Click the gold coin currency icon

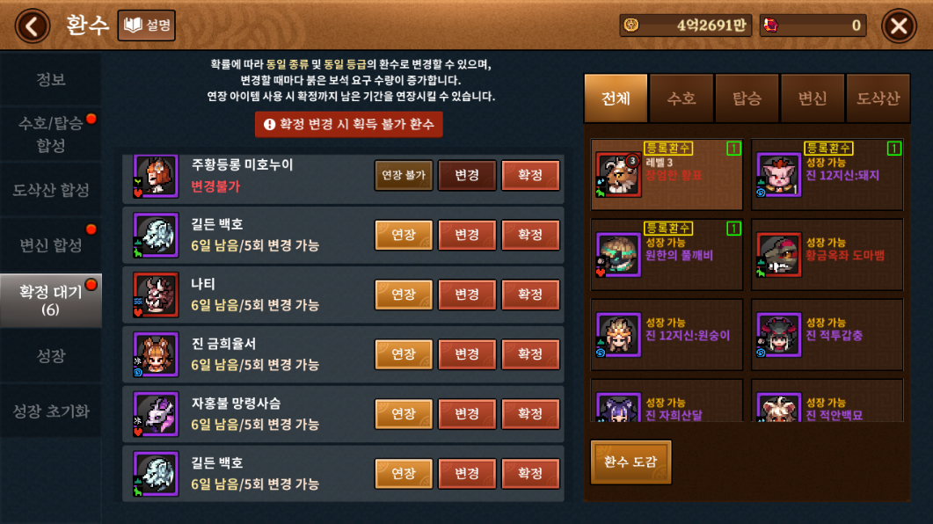coord(631,25)
